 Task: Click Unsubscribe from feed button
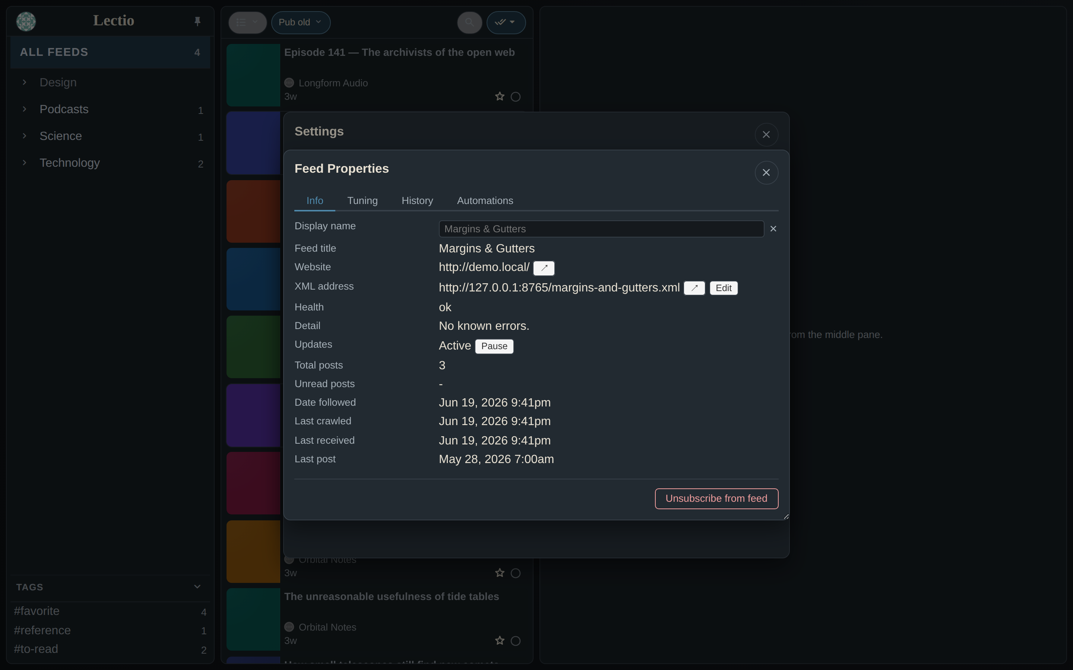coord(716,499)
